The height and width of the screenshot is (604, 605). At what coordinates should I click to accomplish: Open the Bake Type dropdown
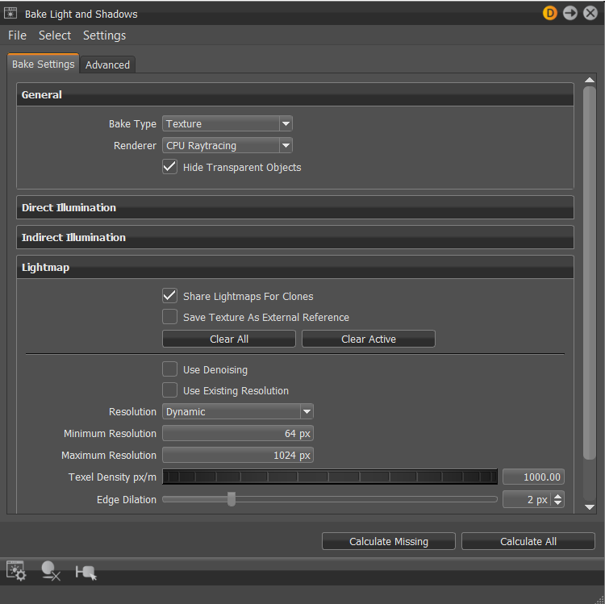click(x=227, y=124)
